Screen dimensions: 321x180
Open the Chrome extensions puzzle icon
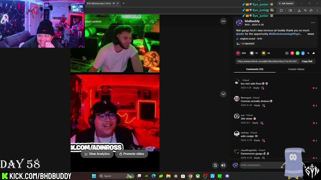tap(281, 10)
